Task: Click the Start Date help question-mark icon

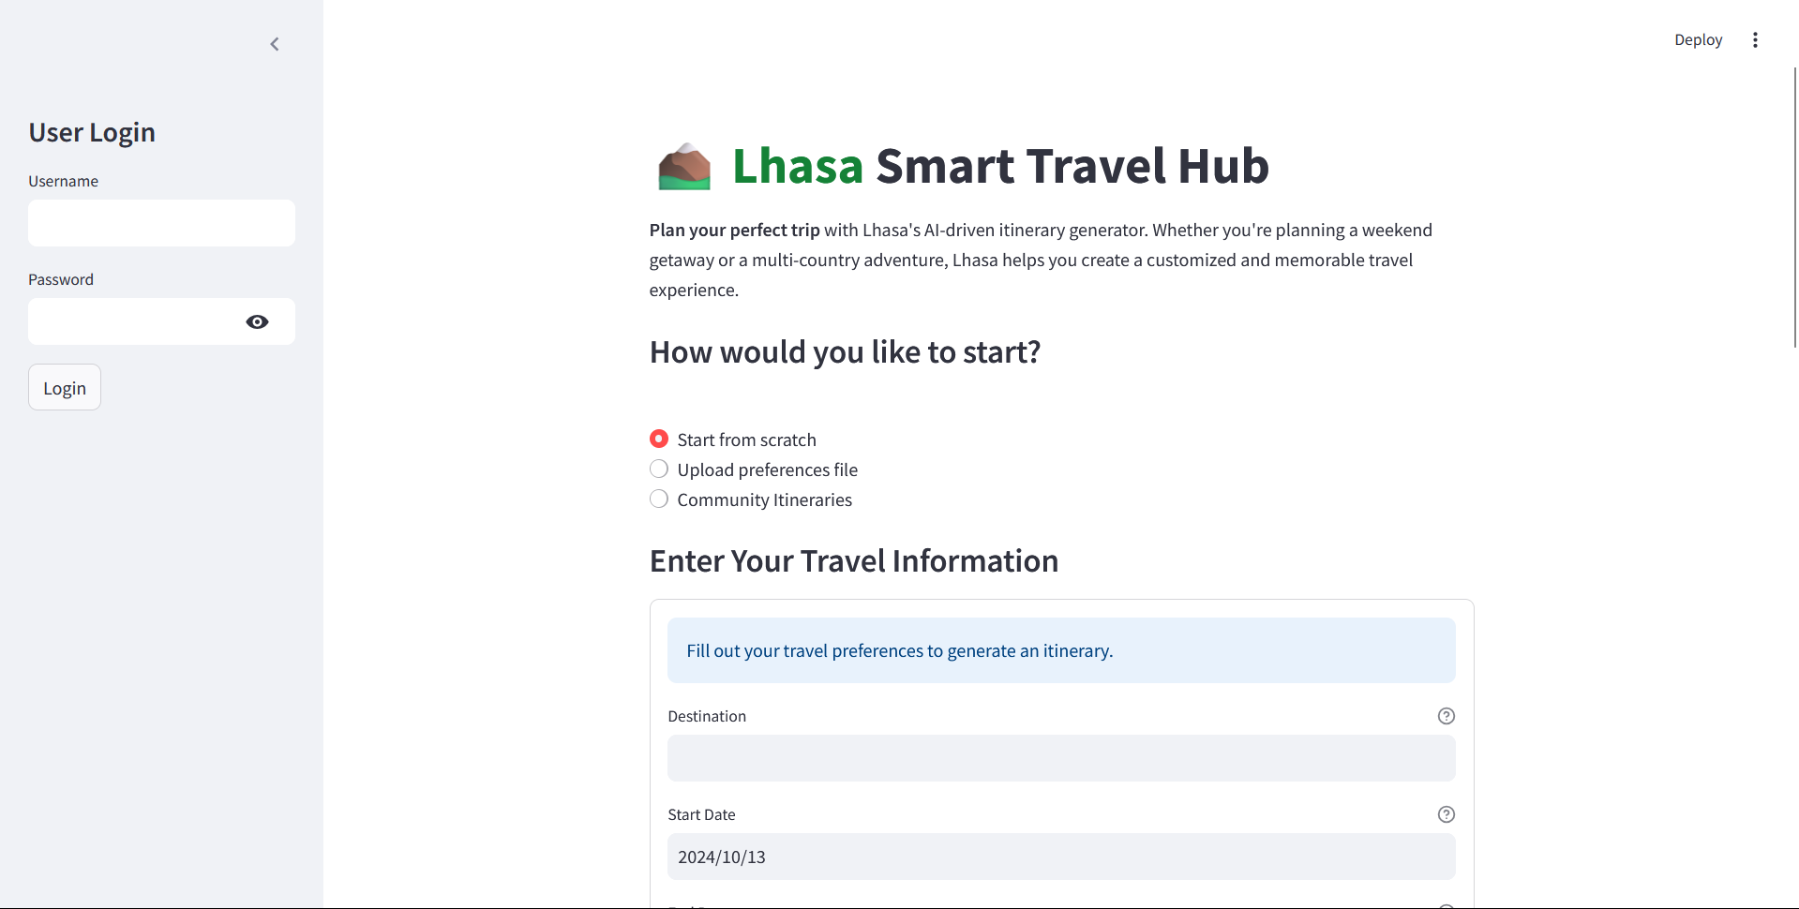Action: [1446, 814]
